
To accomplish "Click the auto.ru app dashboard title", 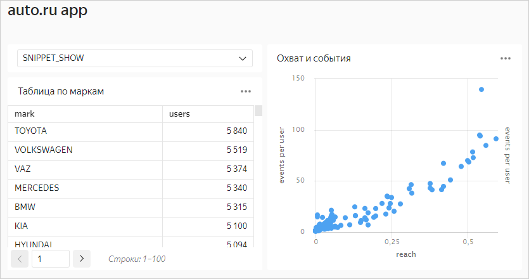I will tap(48, 11).
